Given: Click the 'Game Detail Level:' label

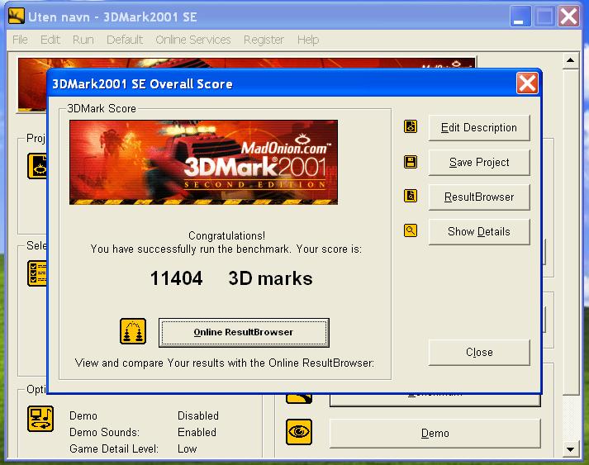Looking at the screenshot, I should click(114, 448).
